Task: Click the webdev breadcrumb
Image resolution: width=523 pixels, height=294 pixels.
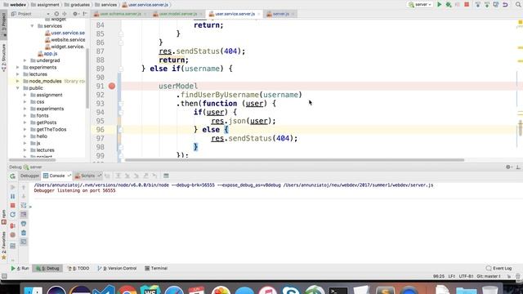Action: 15,5
